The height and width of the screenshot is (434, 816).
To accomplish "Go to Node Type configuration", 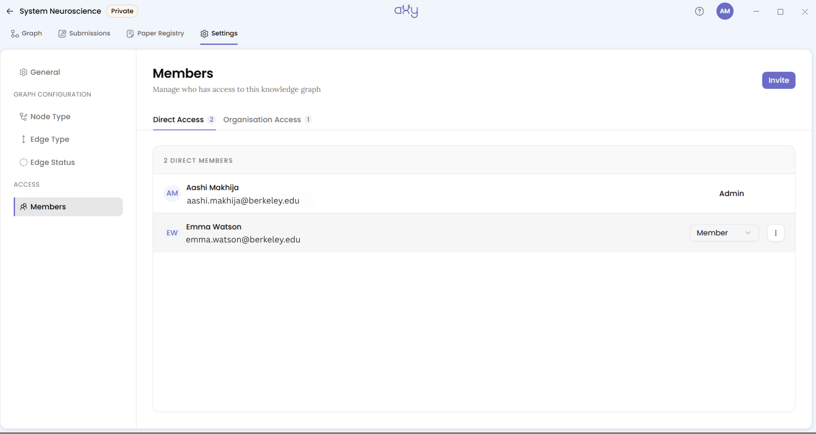I will [45, 117].
